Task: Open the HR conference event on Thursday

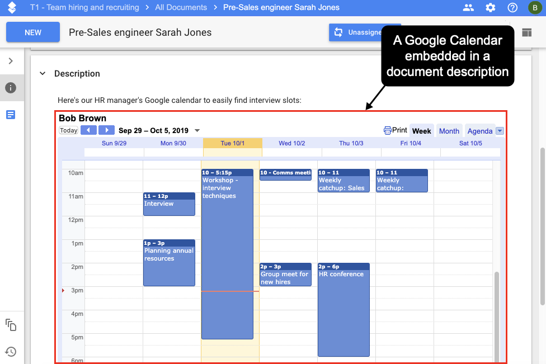Action: point(343,310)
